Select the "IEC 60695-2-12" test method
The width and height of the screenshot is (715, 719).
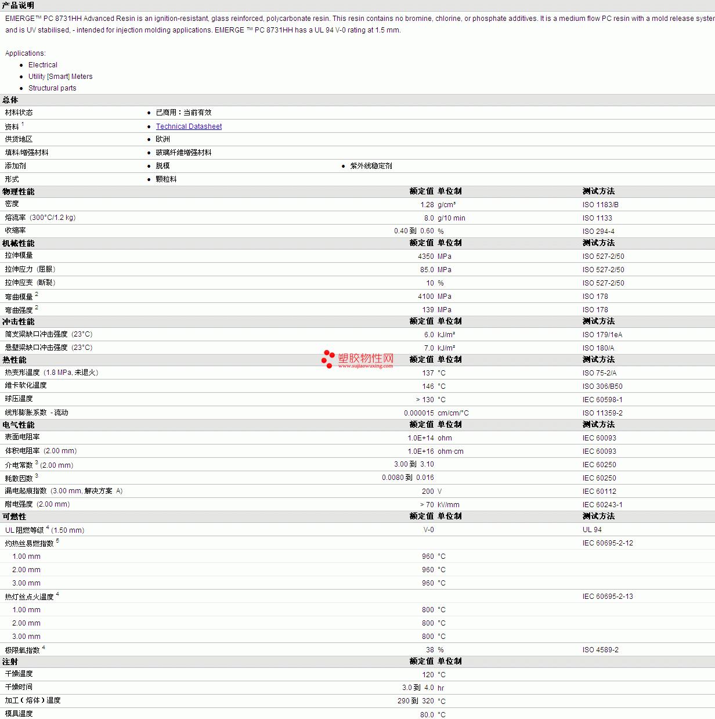pos(608,543)
